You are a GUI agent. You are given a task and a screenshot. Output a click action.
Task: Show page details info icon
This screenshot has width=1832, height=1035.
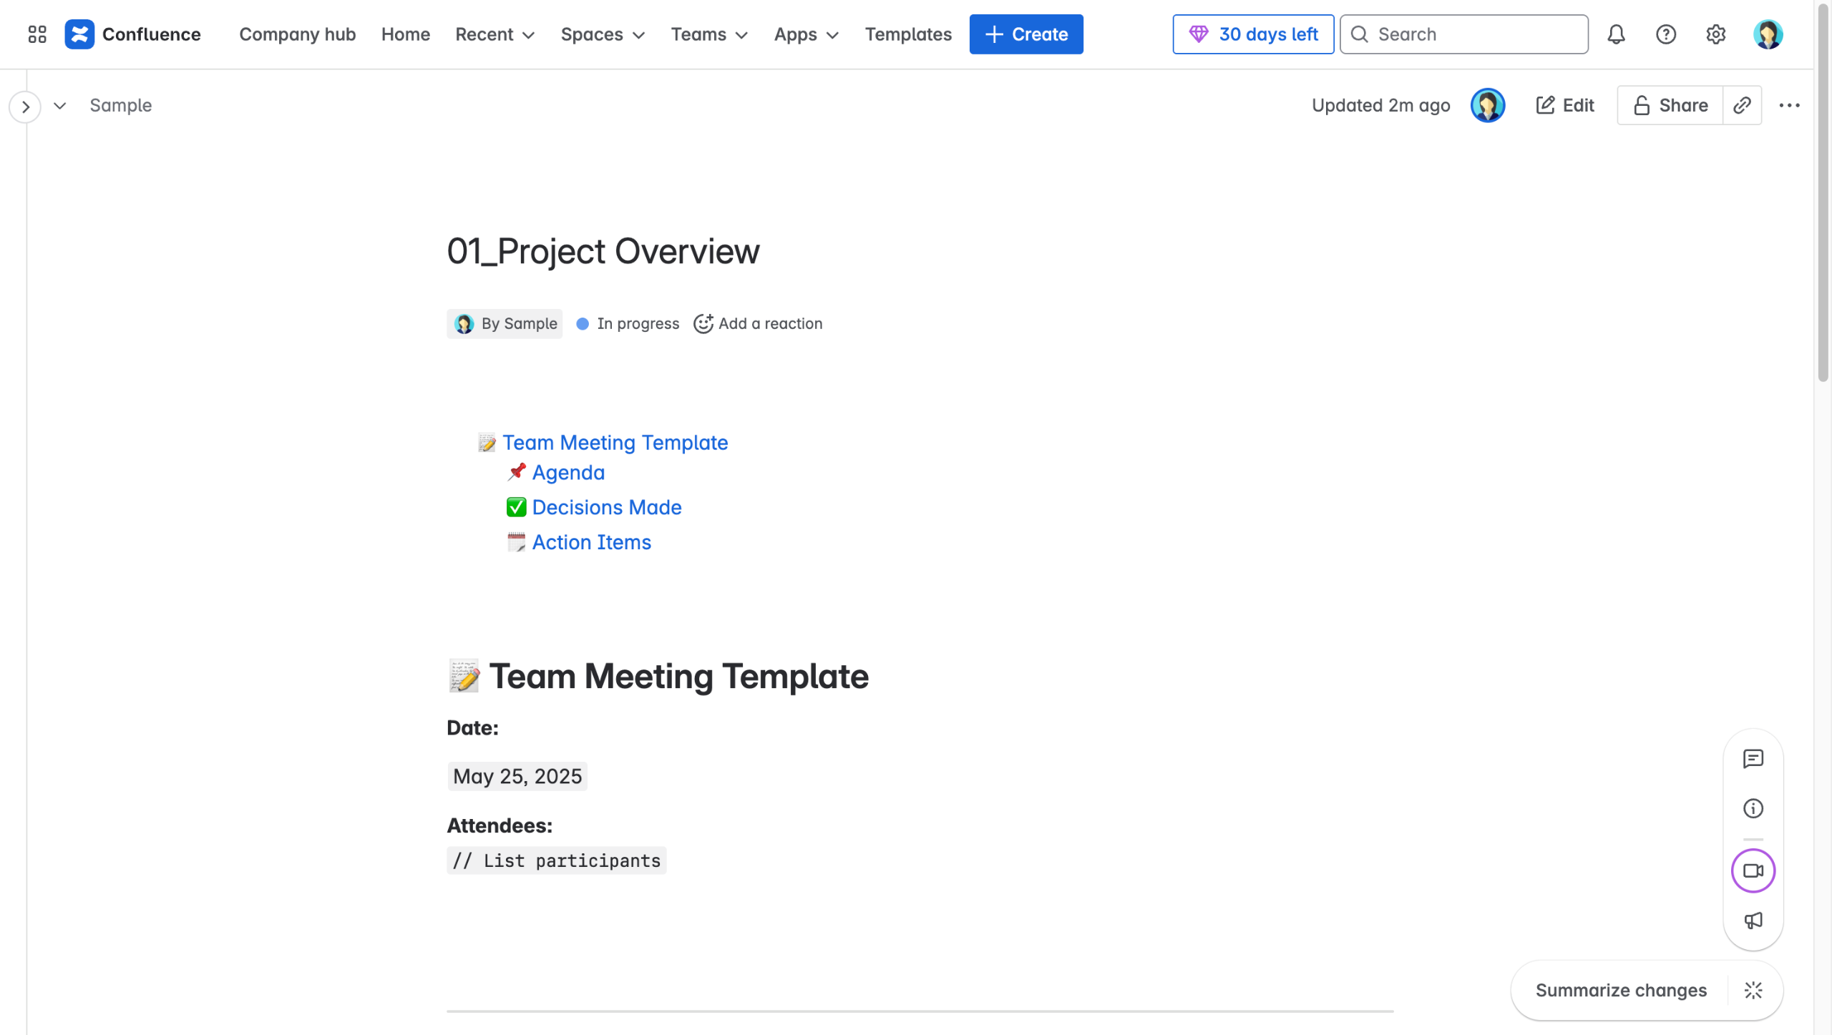tap(1753, 808)
